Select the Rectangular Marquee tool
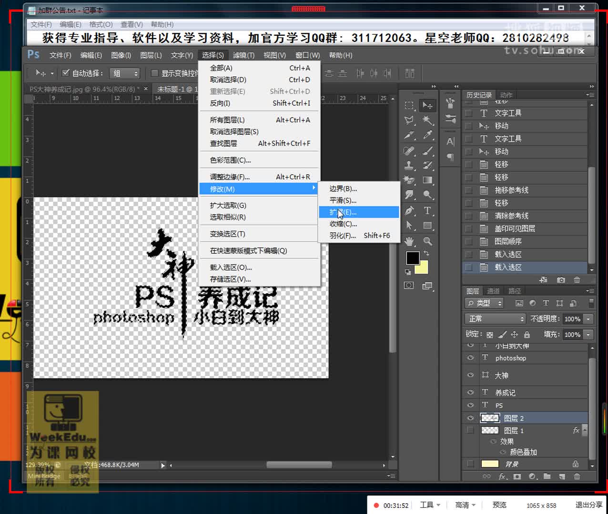608x514 pixels. (409, 105)
